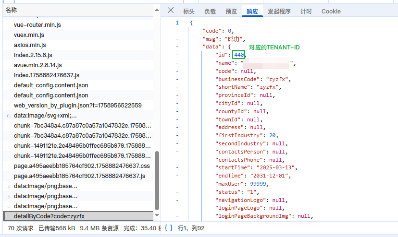Click the request list vertical scrollbar
Image resolution: width=398 pixels, height=237 pixels.
pyautogui.click(x=157, y=180)
